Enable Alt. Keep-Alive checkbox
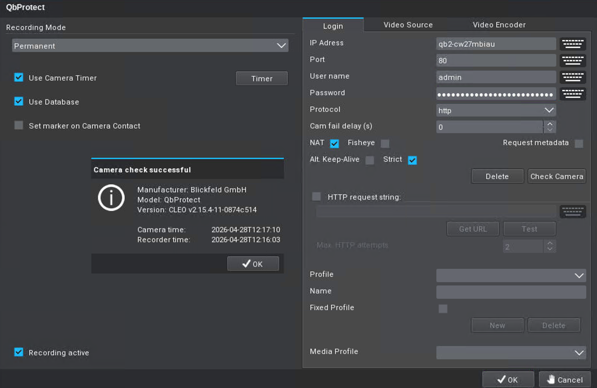The width and height of the screenshot is (597, 388). [x=370, y=160]
